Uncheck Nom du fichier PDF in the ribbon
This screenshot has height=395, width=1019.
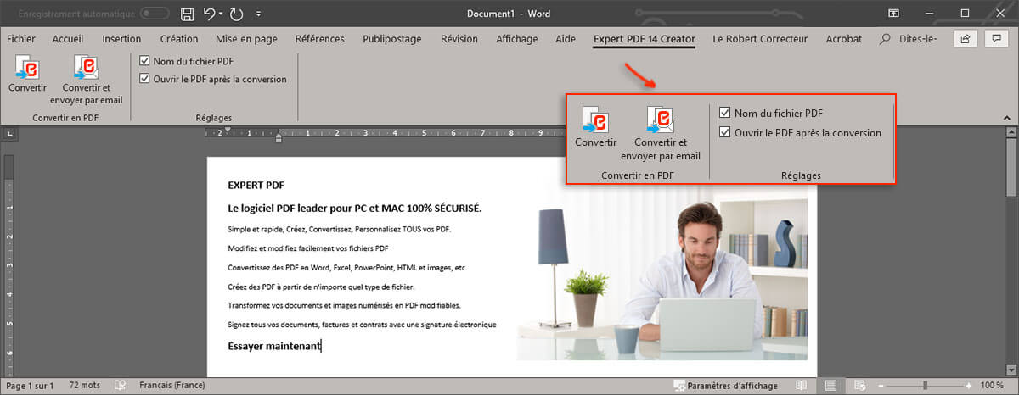(145, 61)
